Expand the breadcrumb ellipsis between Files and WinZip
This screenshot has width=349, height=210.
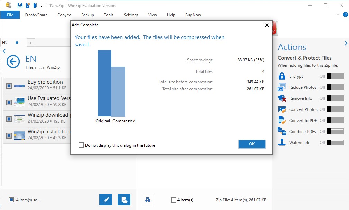coord(41,67)
